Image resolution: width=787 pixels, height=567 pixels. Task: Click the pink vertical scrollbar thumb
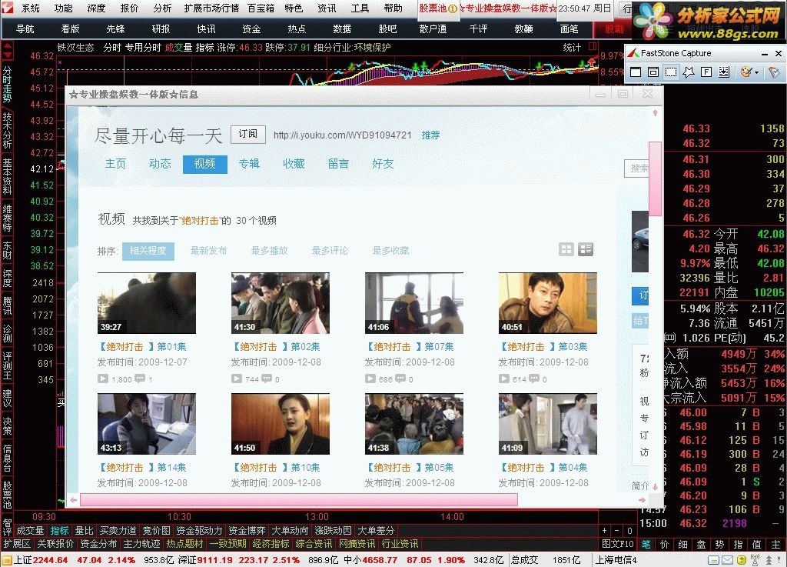pyautogui.click(x=655, y=178)
